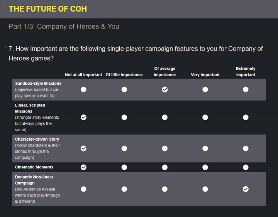Choose 'Of average importance' for Linear, scripted Missions

tap(165, 117)
